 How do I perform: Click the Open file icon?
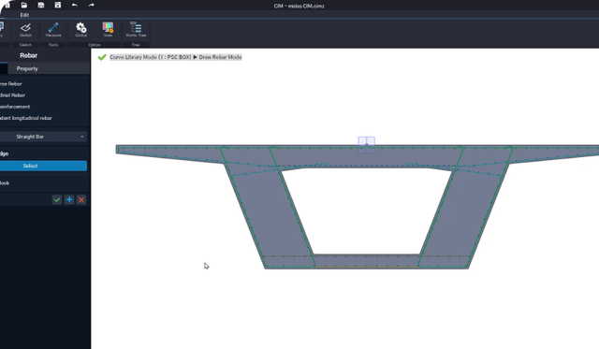pos(24,5)
